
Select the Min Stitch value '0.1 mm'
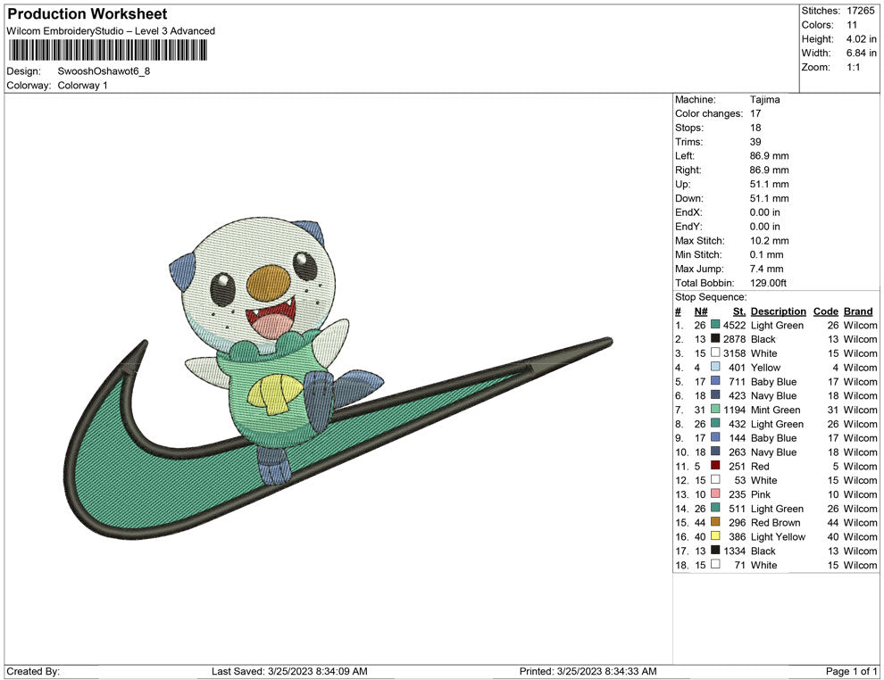pyautogui.click(x=766, y=254)
